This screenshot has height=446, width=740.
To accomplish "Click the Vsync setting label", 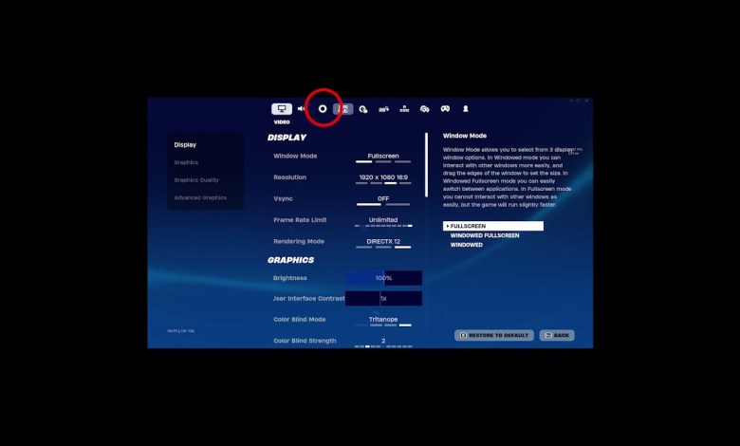I will [x=283, y=198].
